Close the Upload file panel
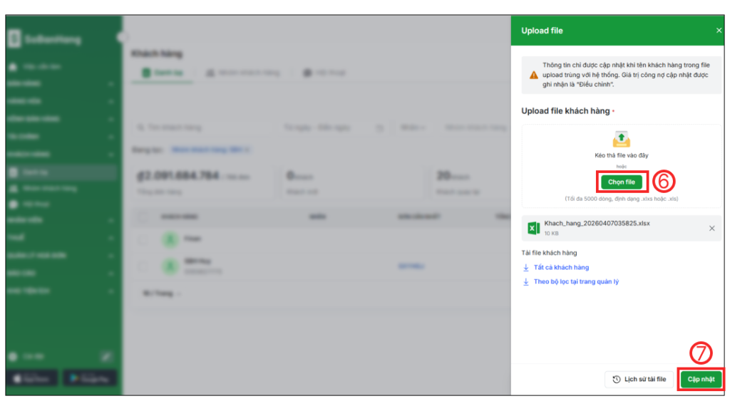This screenshot has width=730, height=411. (719, 31)
